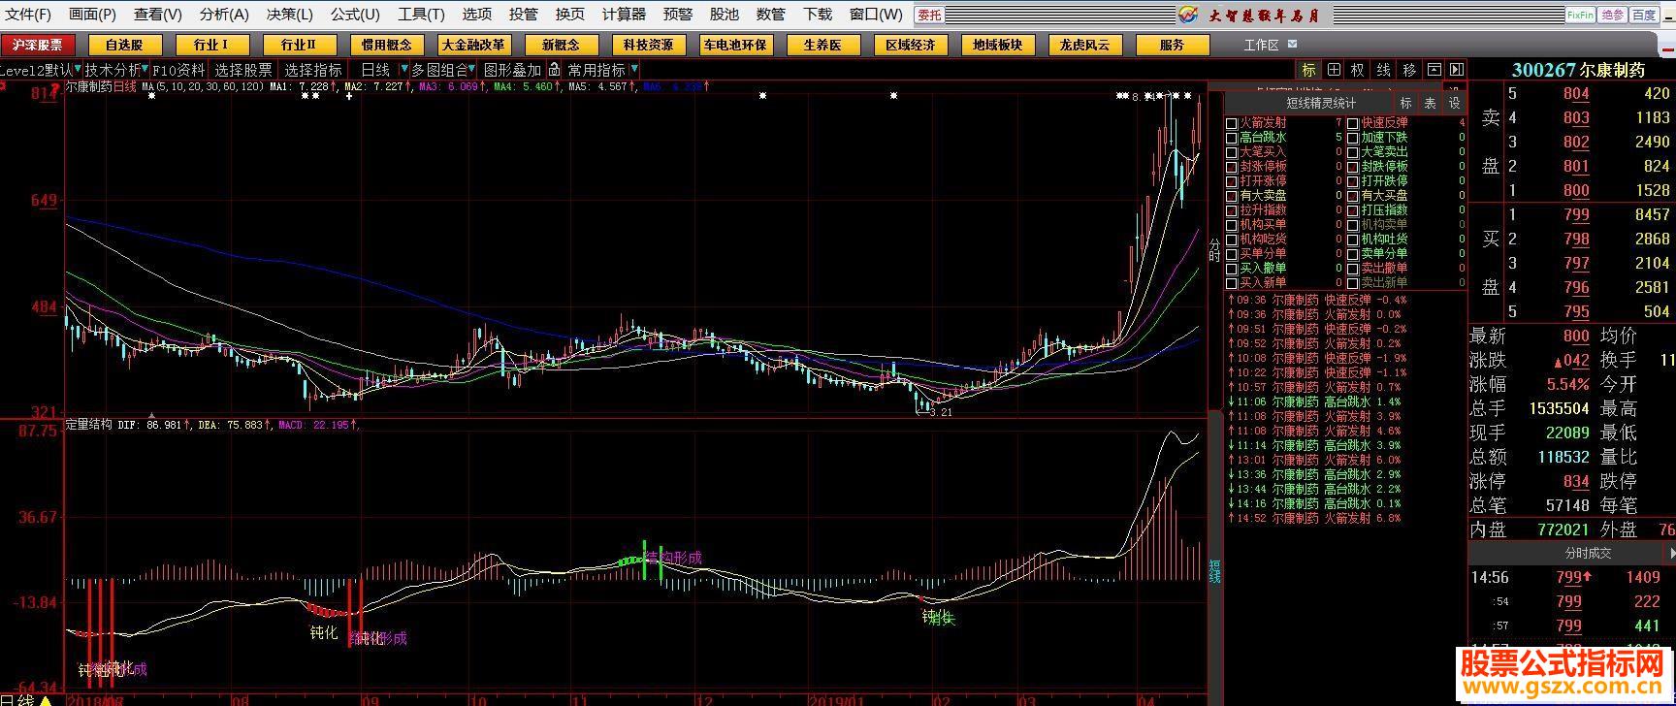
Task: Toggle the 高台跳水 checkbox
Action: (x=1232, y=138)
